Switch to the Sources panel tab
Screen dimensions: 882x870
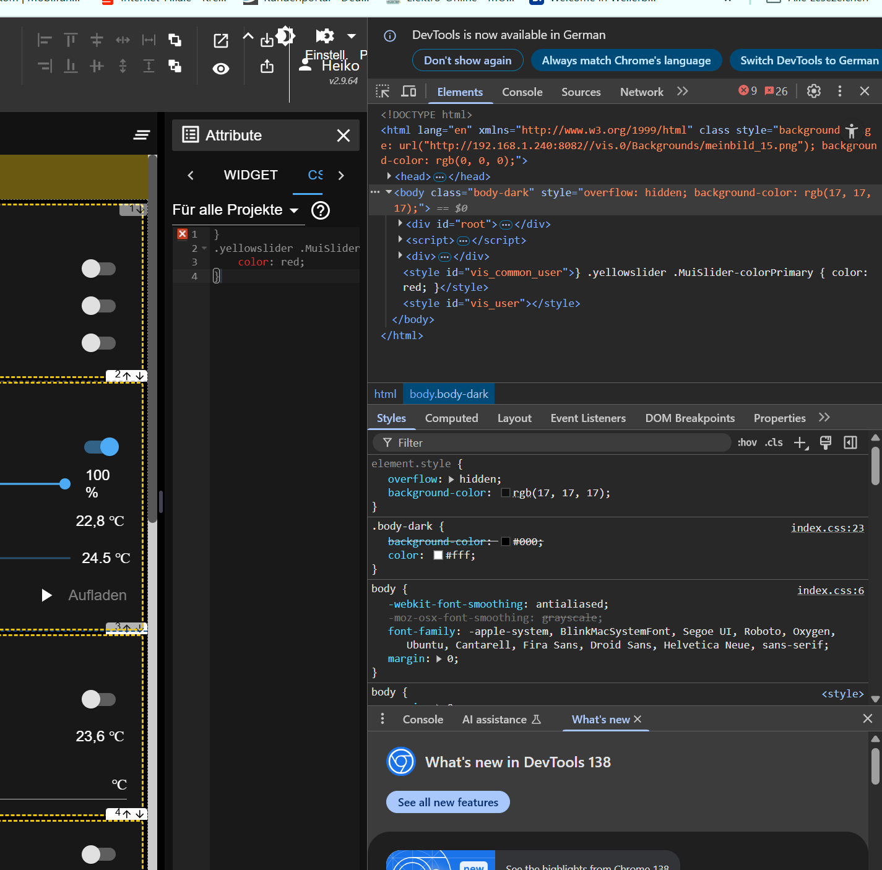(x=581, y=92)
